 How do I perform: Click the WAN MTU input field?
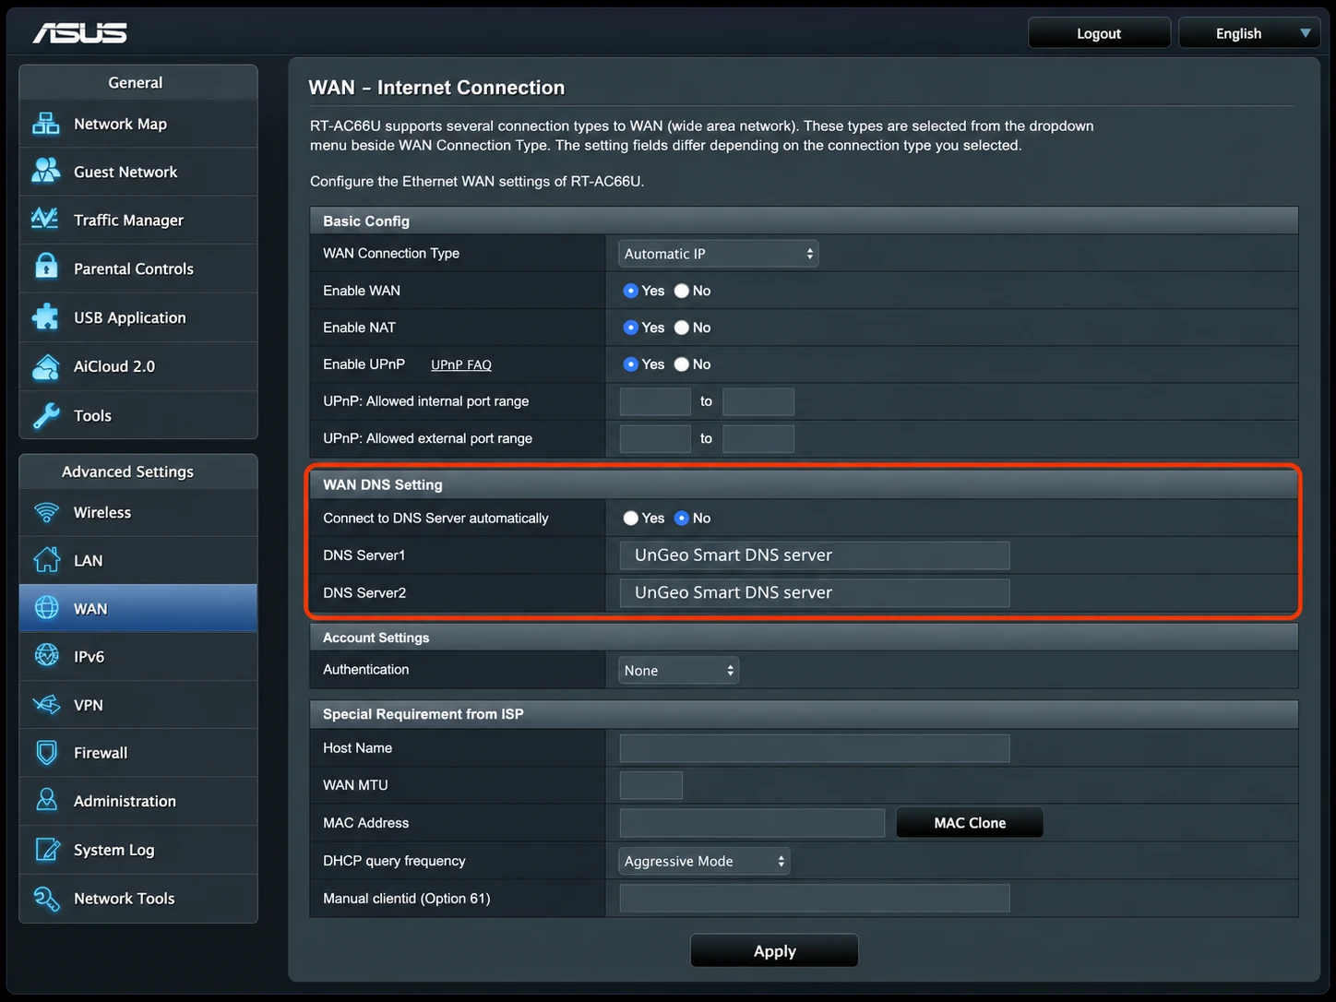click(651, 785)
